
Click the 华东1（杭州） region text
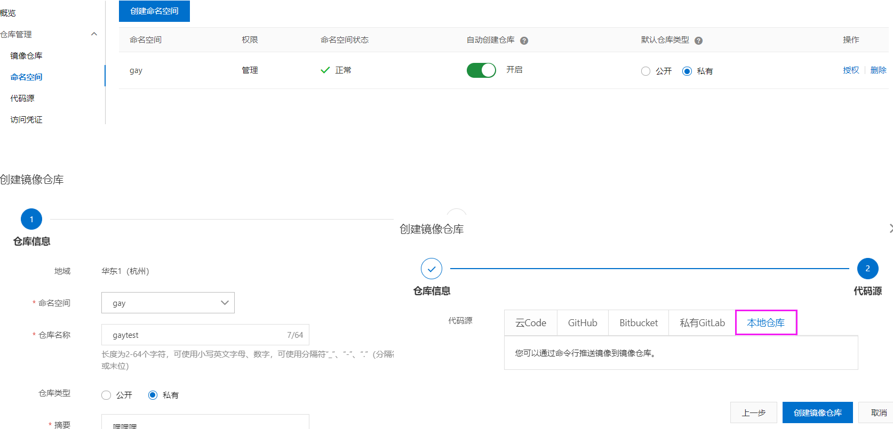click(x=125, y=271)
